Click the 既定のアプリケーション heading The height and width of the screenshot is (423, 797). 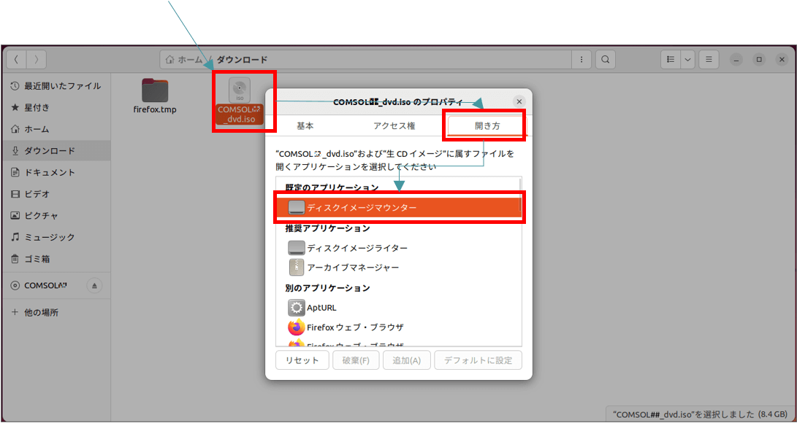(332, 187)
